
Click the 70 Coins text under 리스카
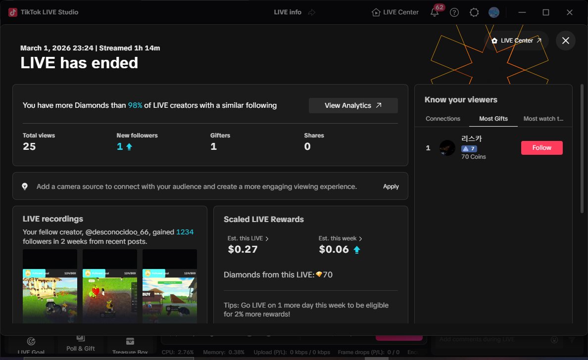pos(473,157)
